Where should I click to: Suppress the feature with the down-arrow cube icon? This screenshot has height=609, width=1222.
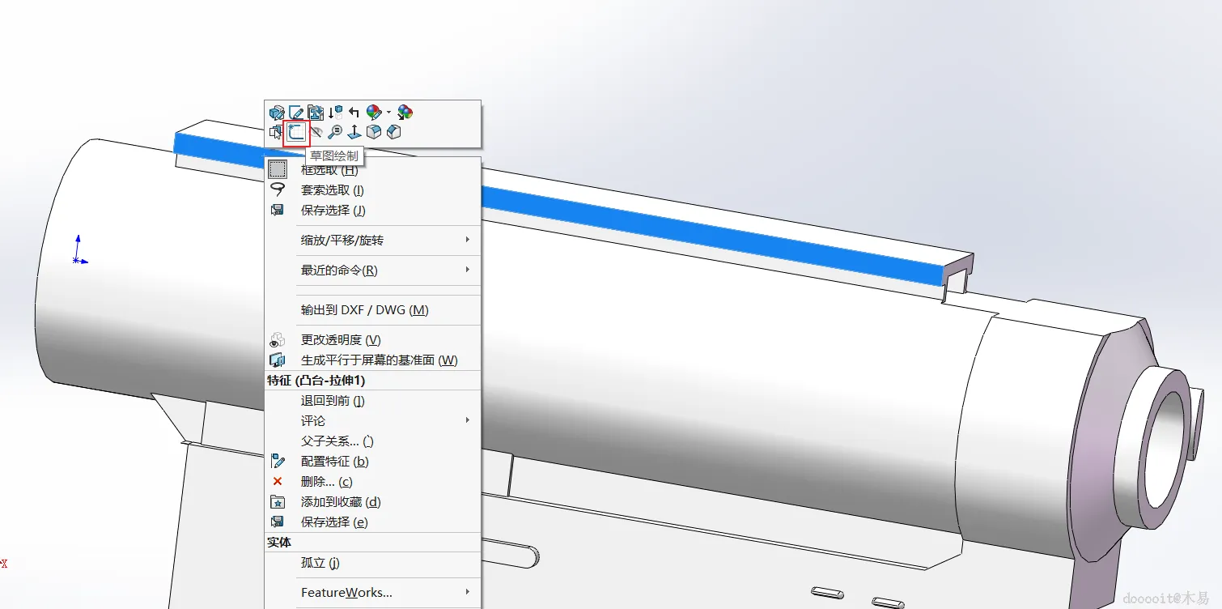point(335,113)
